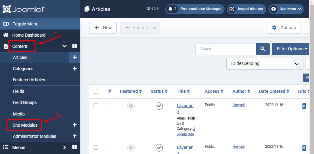Select the first Layanan 3 row checkbox
The image size is (314, 154).
click(96, 106)
